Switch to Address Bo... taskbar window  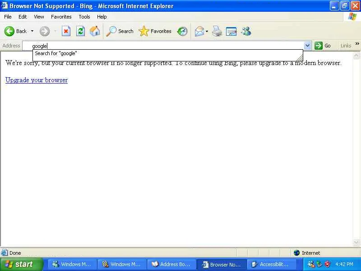[x=171, y=264]
